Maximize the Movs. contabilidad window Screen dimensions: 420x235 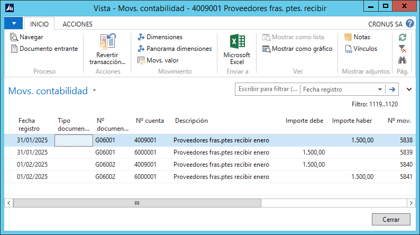click(386, 6)
